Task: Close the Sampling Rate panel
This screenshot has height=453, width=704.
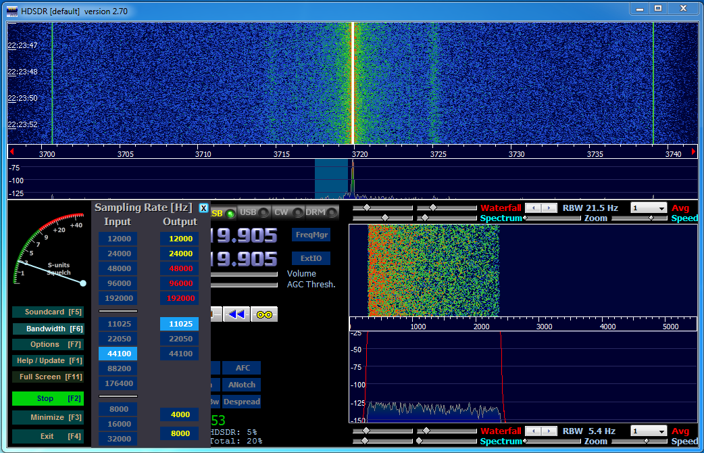Action: (x=203, y=208)
